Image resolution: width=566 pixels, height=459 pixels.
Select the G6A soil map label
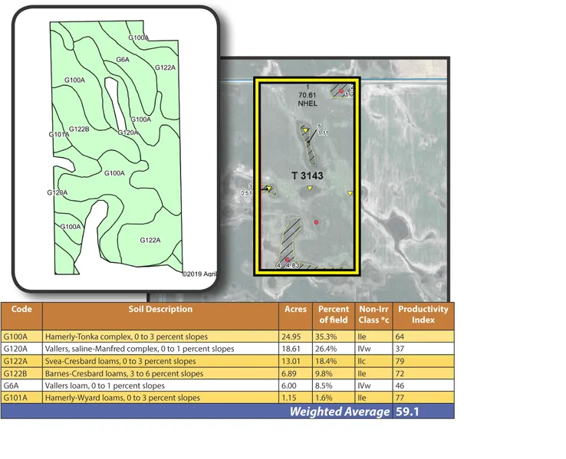point(123,59)
